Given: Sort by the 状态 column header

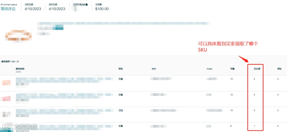Looking at the screenshot, I should click(120, 69).
